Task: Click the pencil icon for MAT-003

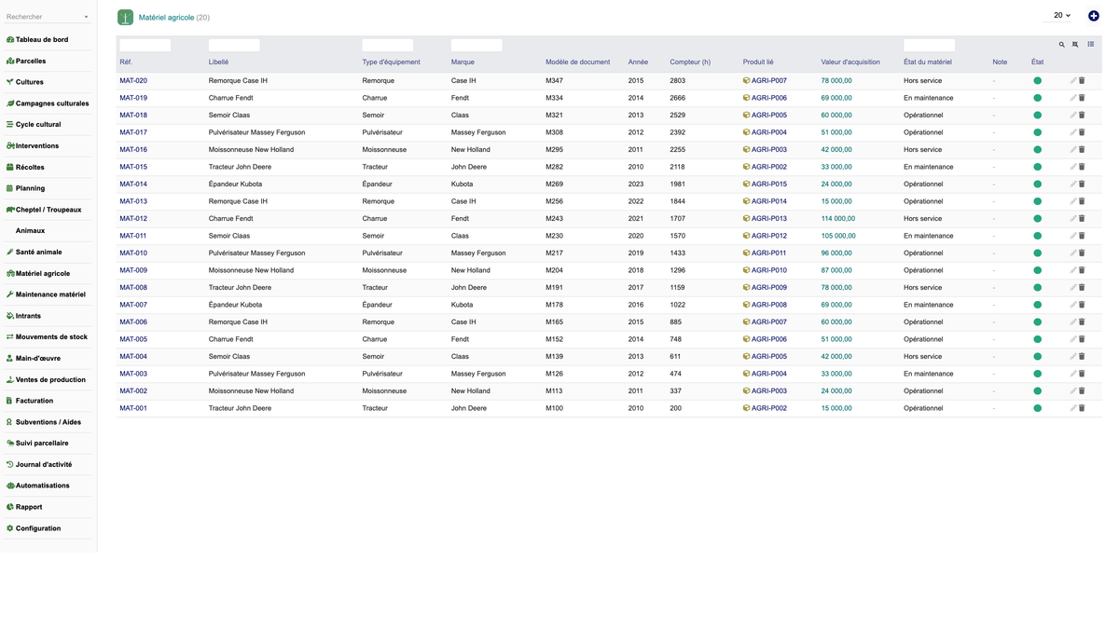Action: [1073, 374]
